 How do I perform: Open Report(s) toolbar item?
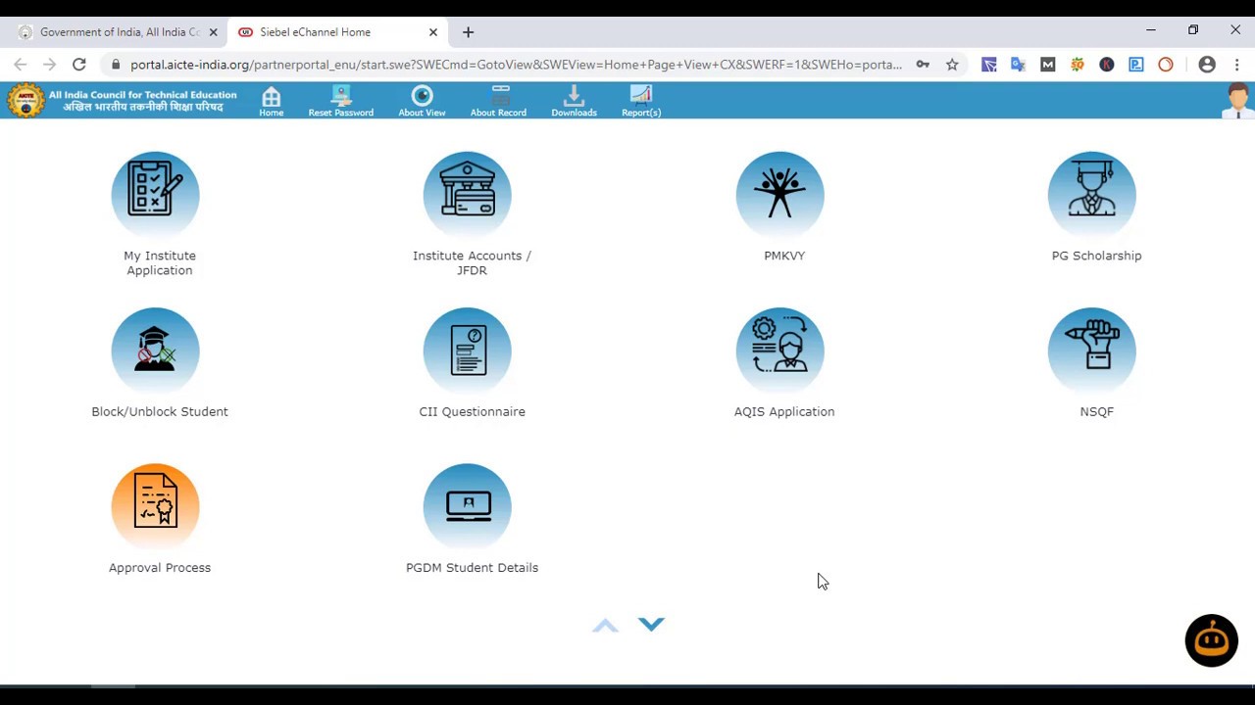click(x=641, y=101)
